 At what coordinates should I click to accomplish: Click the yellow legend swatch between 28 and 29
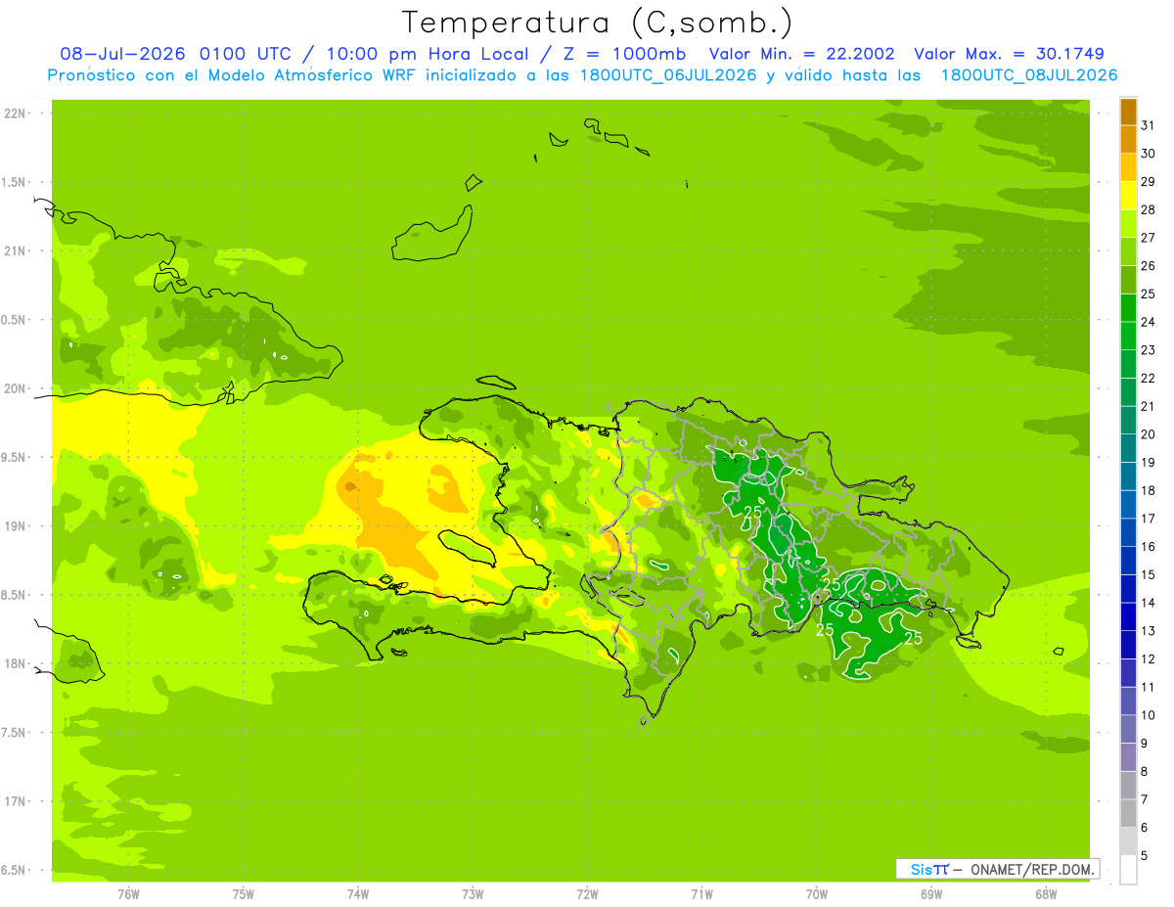pyautogui.click(x=1128, y=195)
